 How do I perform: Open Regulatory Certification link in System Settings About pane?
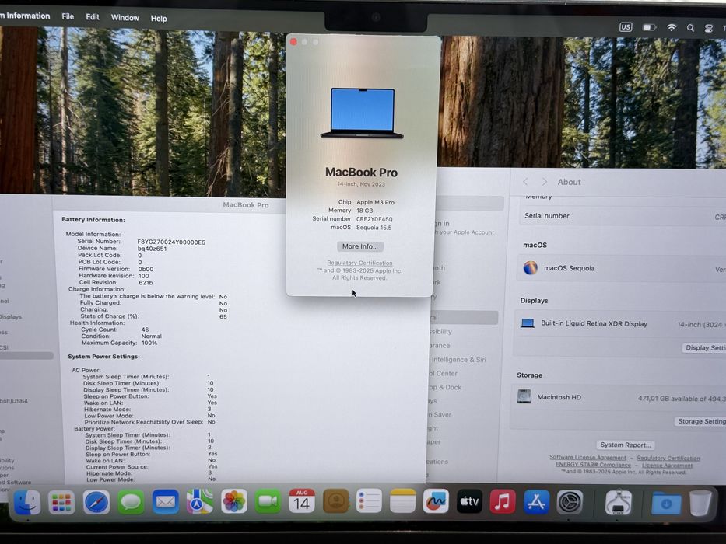(668, 458)
